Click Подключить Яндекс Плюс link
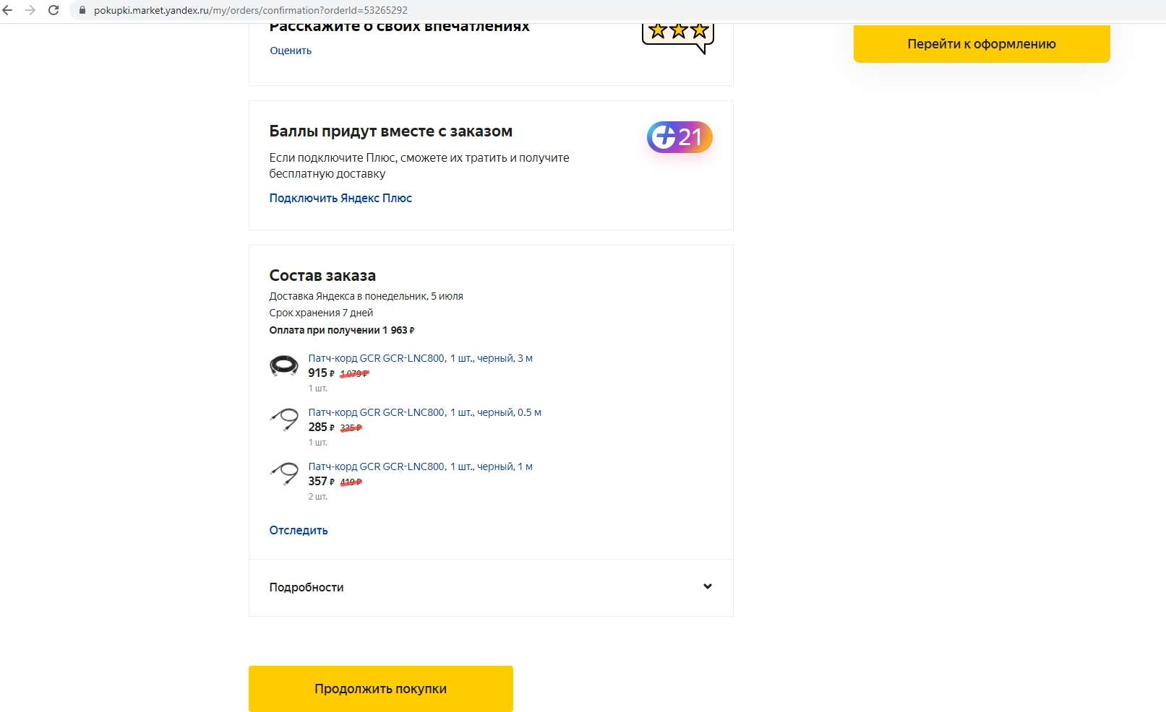 pyautogui.click(x=340, y=198)
